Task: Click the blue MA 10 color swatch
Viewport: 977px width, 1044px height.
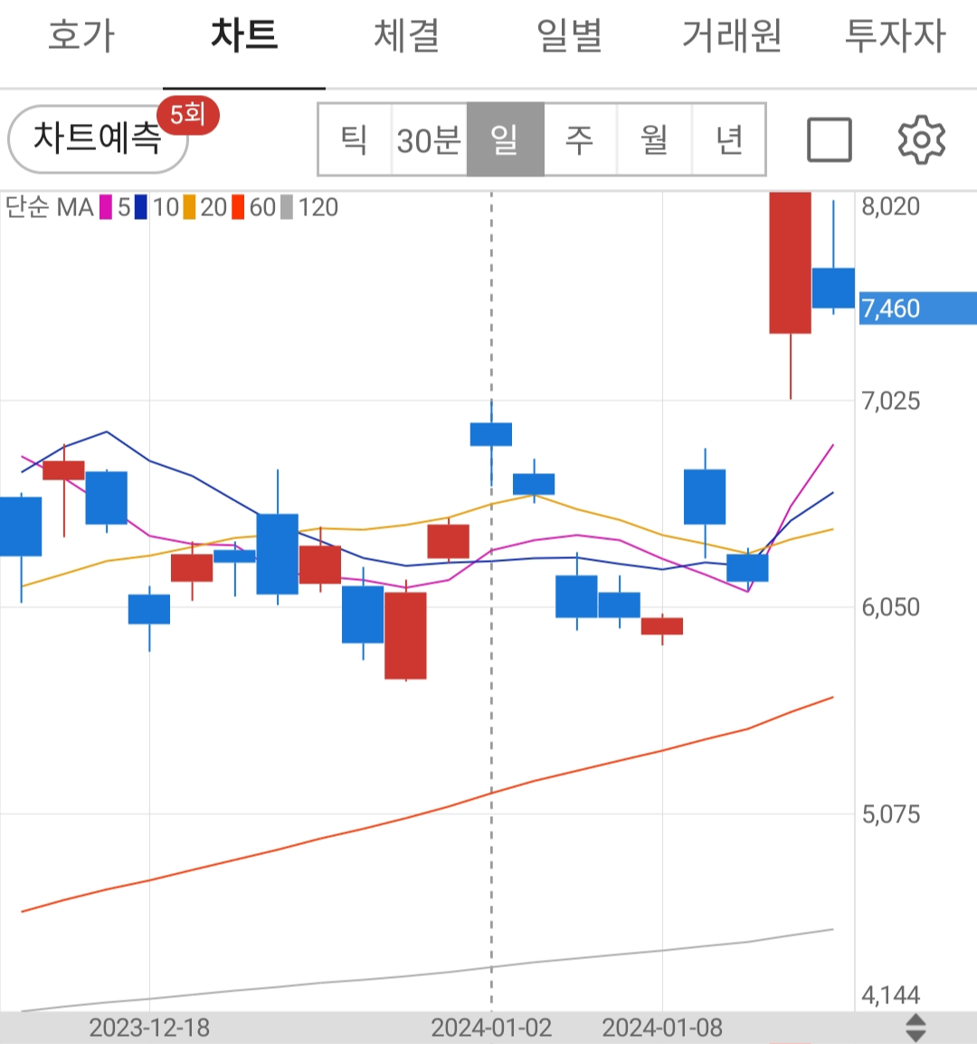Action: [x=140, y=207]
